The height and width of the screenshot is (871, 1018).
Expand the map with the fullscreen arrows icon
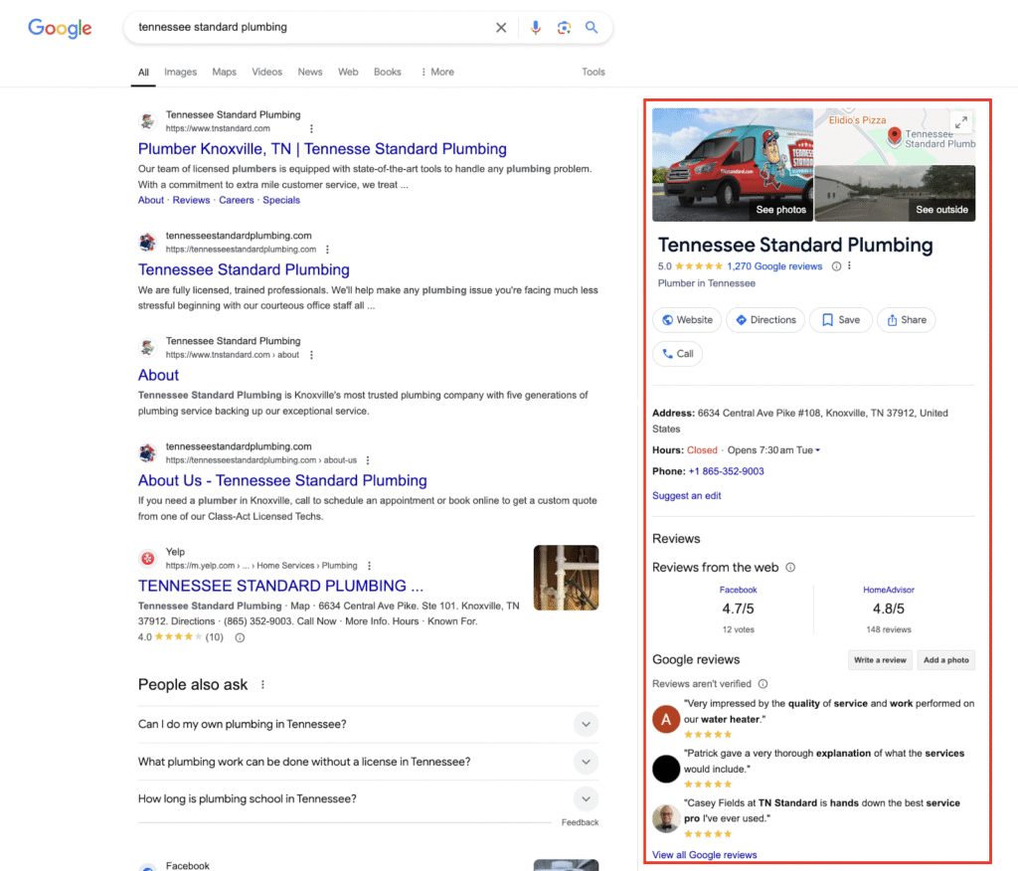tap(960, 120)
